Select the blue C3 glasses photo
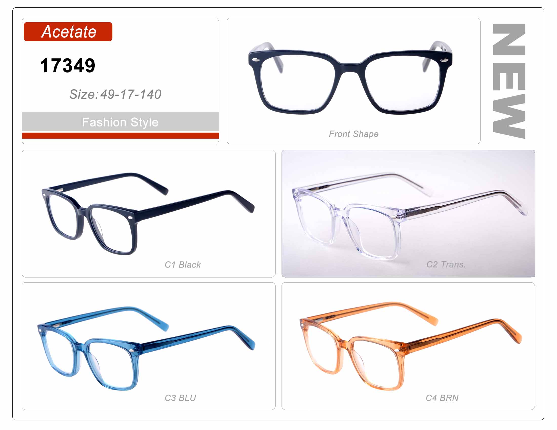557x430 pixels. [146, 349]
